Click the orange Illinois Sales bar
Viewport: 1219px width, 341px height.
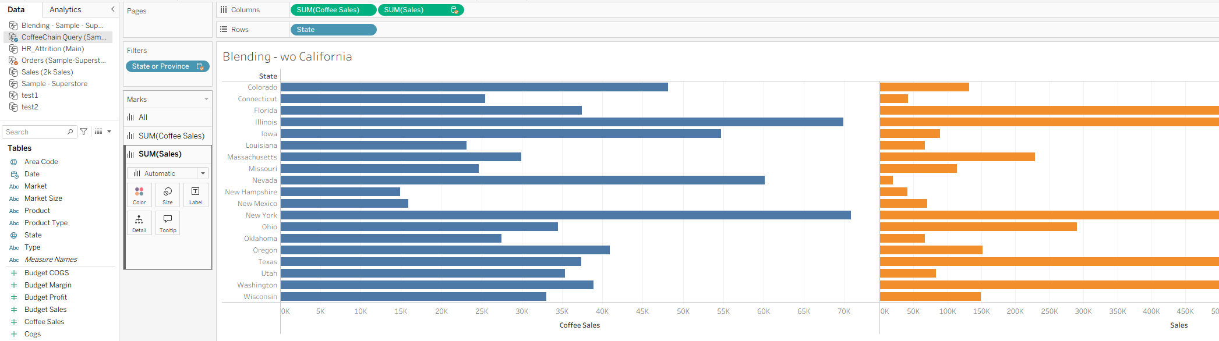(x=1048, y=122)
